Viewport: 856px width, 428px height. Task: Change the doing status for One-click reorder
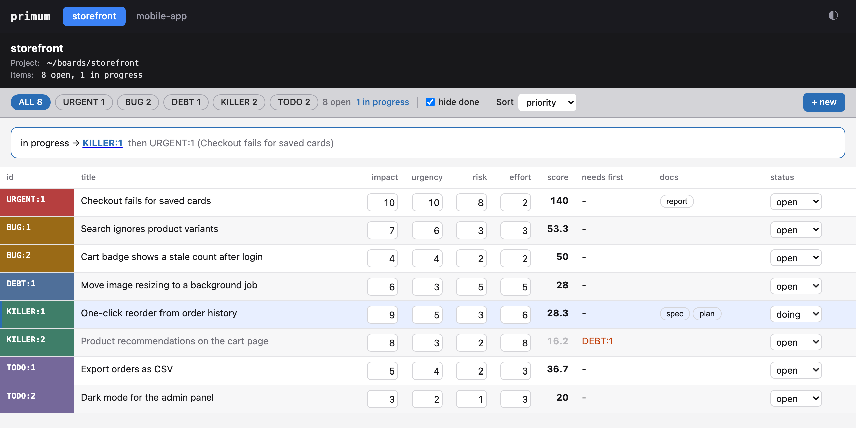tap(796, 314)
